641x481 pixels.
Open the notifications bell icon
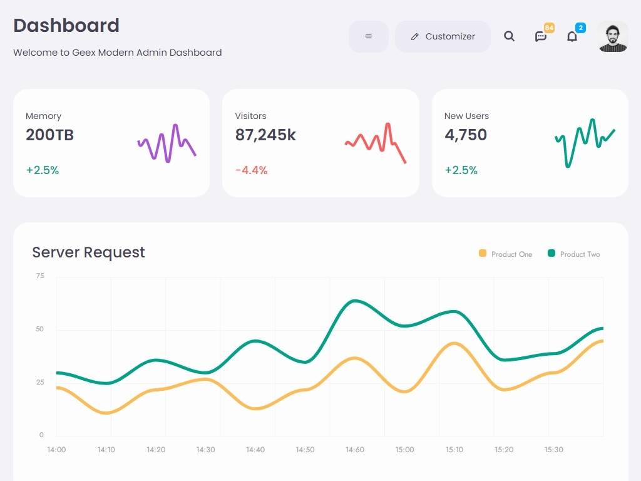click(x=572, y=36)
